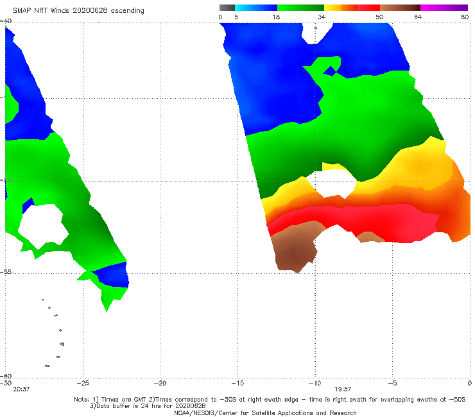Image resolution: width=475 pixels, height=417 pixels.
Task: Pick the yellow-orange segment of the colorbar
Action: tap(341, 8)
